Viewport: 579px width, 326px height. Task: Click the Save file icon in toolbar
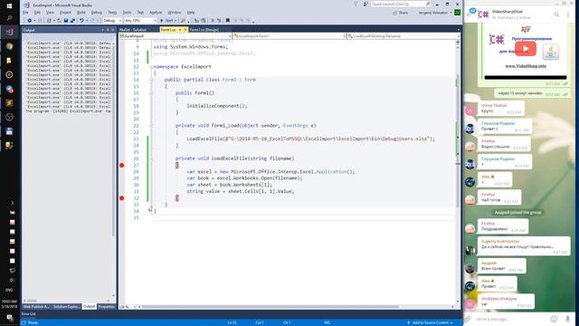(66, 21)
